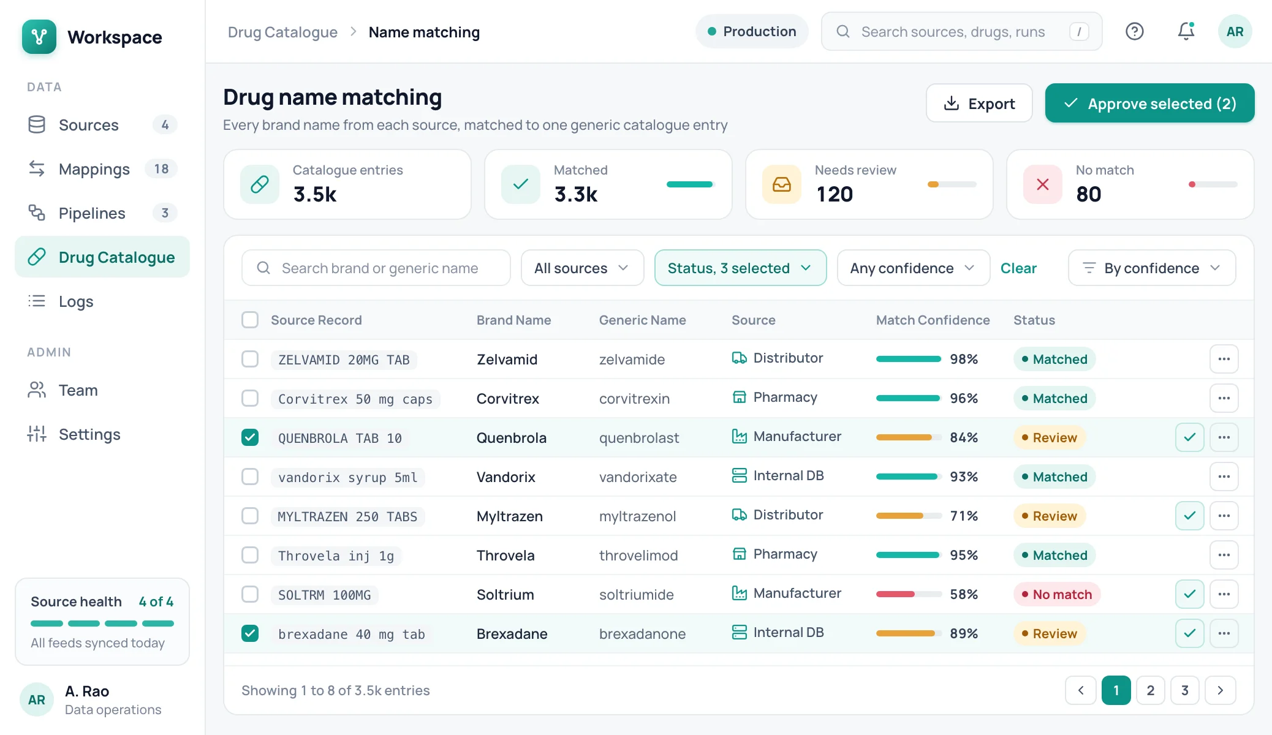Toggle the select-all header checkbox
This screenshot has width=1272, height=735.
pyautogui.click(x=250, y=320)
